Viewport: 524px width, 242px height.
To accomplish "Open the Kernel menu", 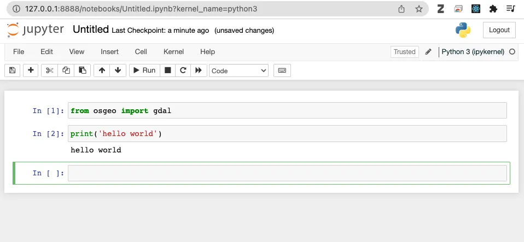I will pos(173,52).
